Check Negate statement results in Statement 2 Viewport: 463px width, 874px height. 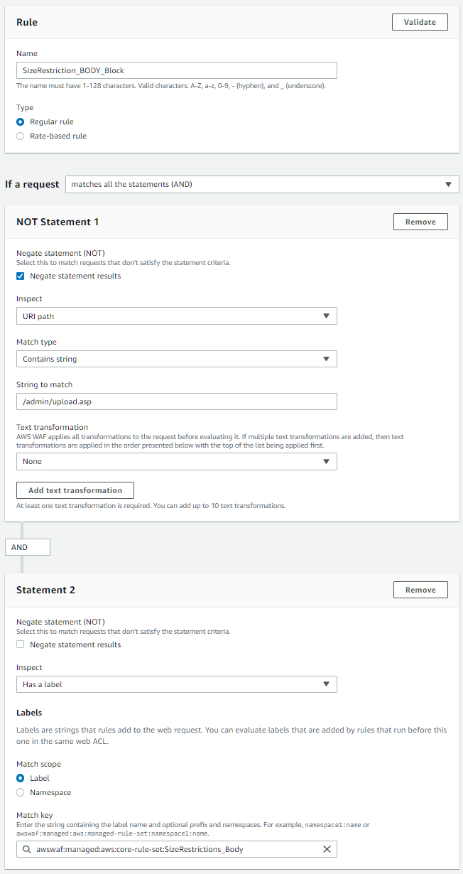pyautogui.click(x=20, y=644)
